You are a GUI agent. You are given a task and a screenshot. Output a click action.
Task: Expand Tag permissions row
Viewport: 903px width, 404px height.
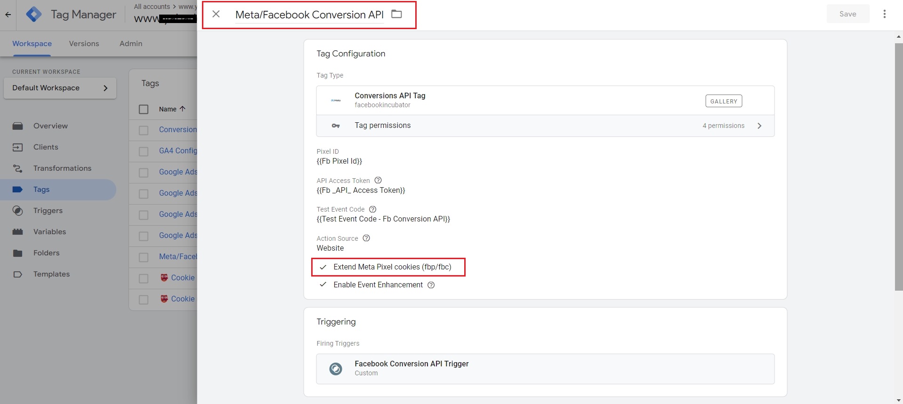545,126
